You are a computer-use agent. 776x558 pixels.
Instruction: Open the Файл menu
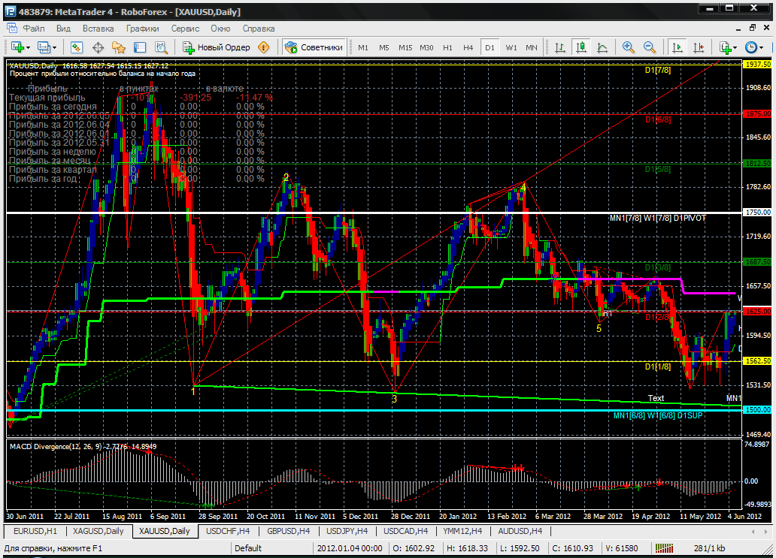[x=34, y=29]
